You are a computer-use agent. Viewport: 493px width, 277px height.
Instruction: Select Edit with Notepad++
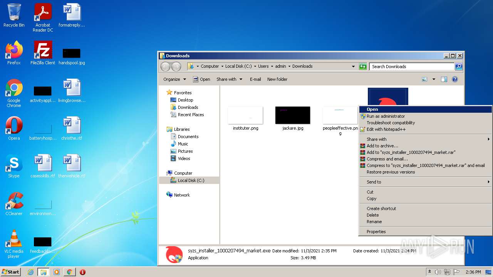coord(426,129)
